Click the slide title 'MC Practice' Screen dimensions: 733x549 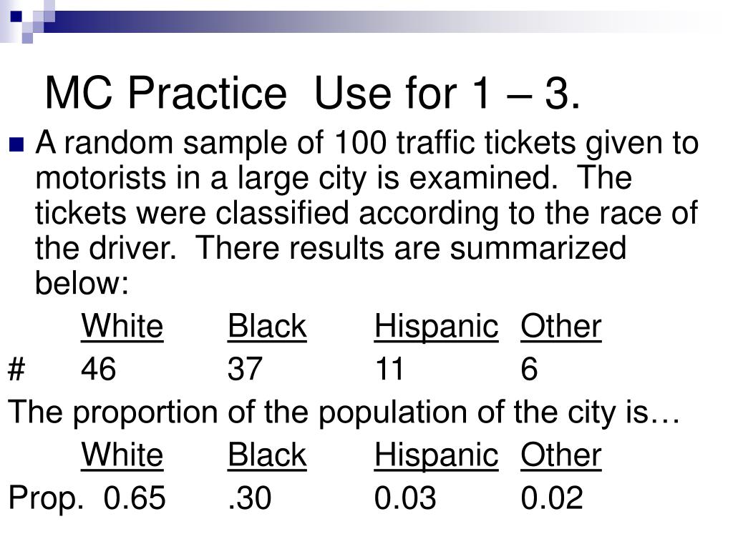click(x=165, y=93)
